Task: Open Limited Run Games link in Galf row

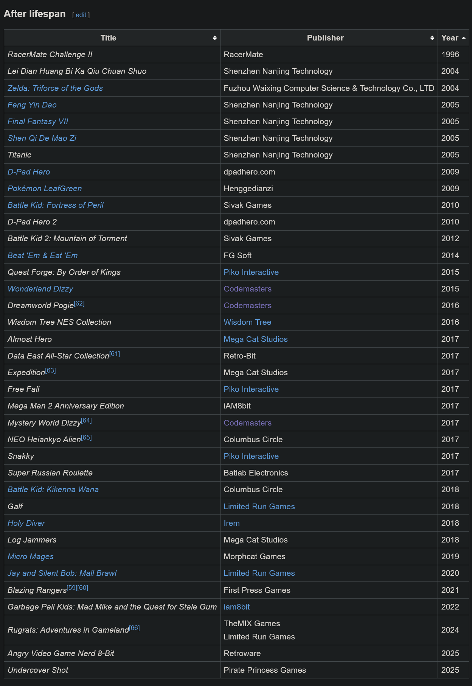Action: pyautogui.click(x=259, y=507)
